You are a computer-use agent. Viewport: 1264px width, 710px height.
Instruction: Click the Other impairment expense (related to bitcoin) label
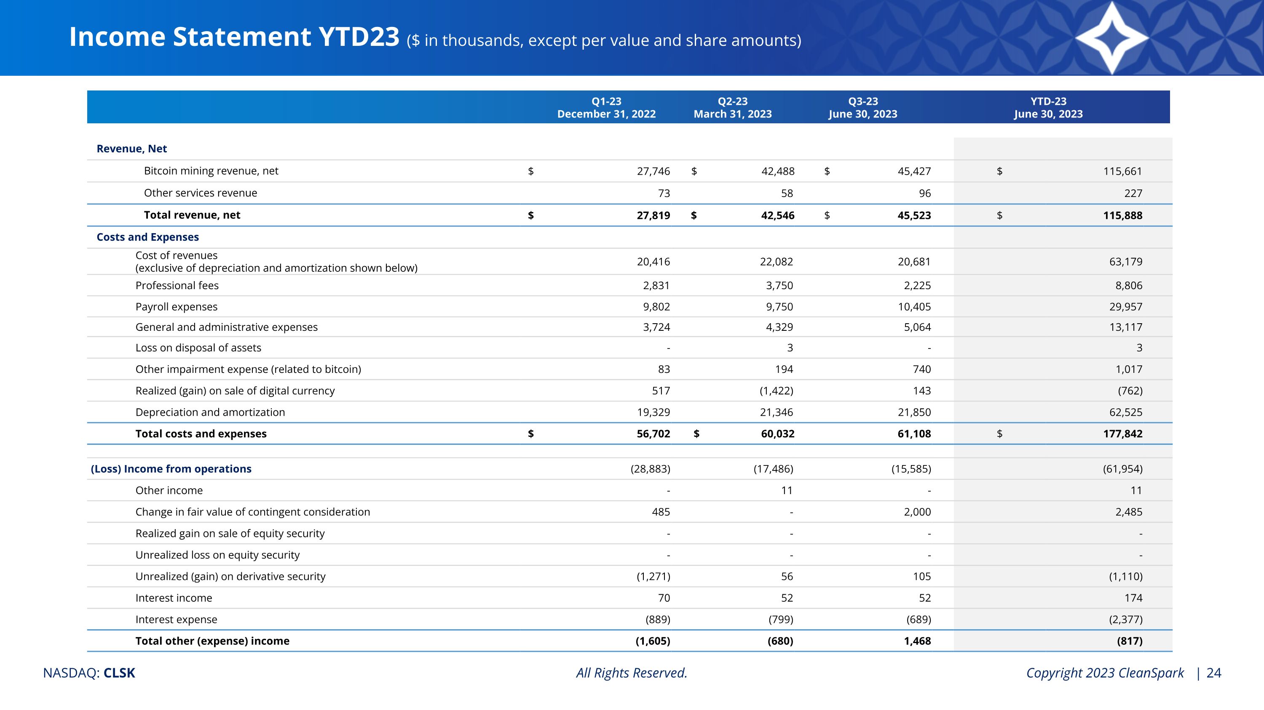[x=248, y=369]
